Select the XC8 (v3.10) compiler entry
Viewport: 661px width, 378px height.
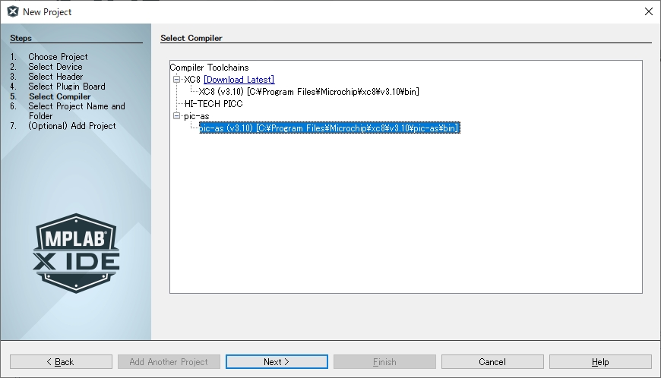pyautogui.click(x=308, y=92)
